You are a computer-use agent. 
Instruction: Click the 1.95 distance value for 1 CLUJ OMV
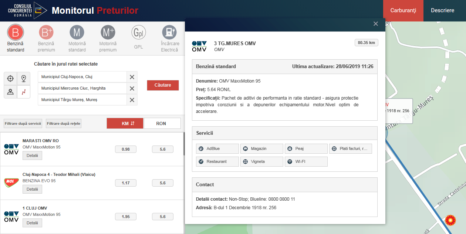coord(126,217)
